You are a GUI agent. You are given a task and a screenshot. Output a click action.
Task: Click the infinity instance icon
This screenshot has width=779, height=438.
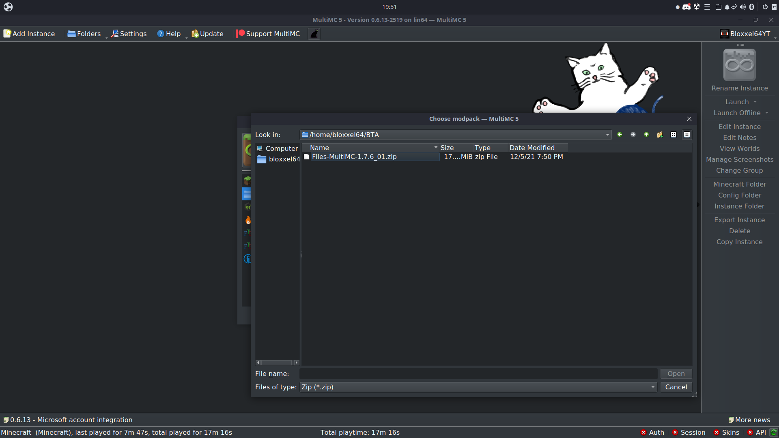coord(739,65)
